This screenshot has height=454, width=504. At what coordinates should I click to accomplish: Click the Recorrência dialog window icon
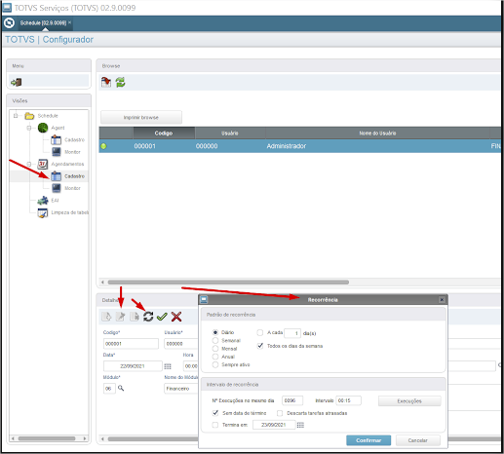(x=204, y=299)
